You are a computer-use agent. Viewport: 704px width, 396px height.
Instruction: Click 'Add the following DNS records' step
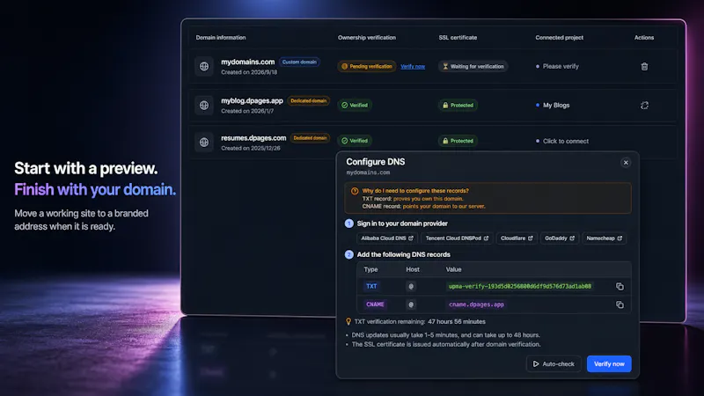point(403,254)
